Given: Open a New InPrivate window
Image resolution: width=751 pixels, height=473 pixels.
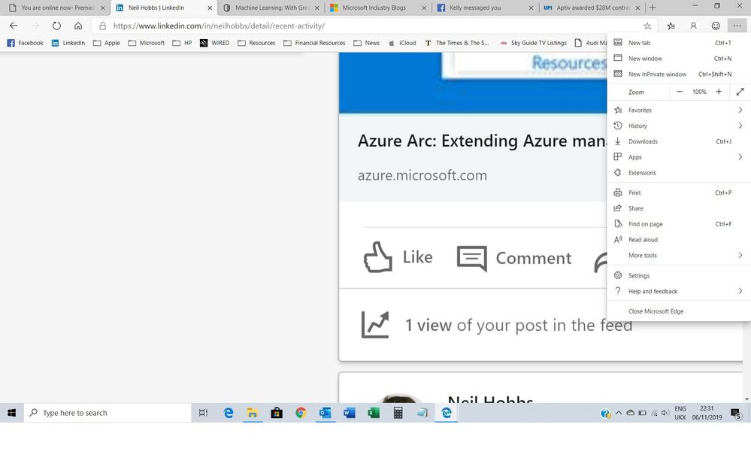Looking at the screenshot, I should 657,74.
